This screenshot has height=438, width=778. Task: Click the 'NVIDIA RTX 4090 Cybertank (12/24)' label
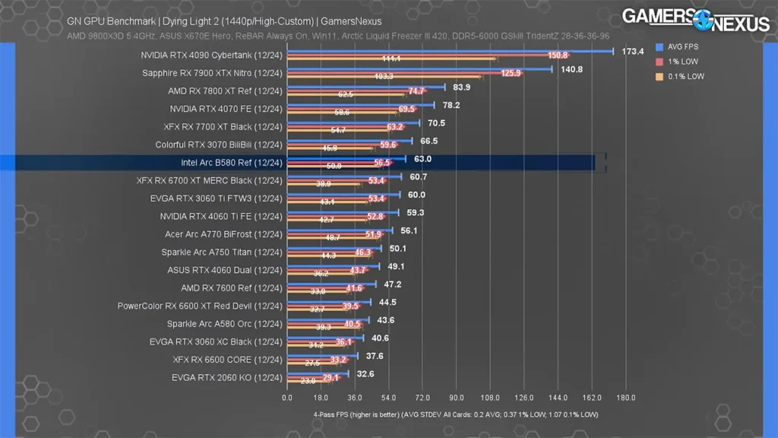(x=211, y=55)
